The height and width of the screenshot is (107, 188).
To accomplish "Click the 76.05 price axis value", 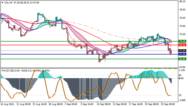I will point(182,18).
